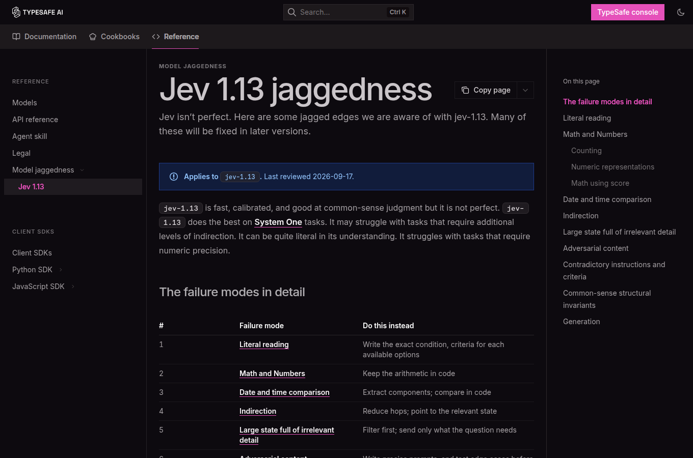Click the search magnifier icon

(292, 12)
